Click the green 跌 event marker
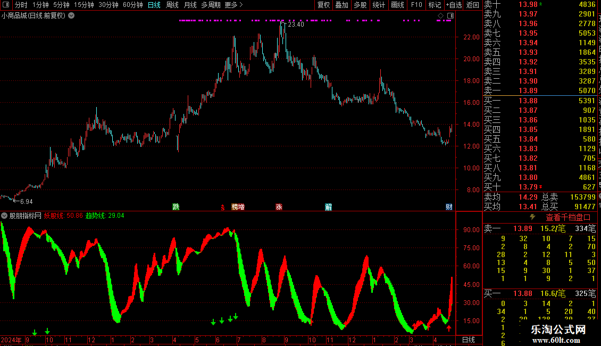This screenshot has height=346, width=601. [x=176, y=207]
